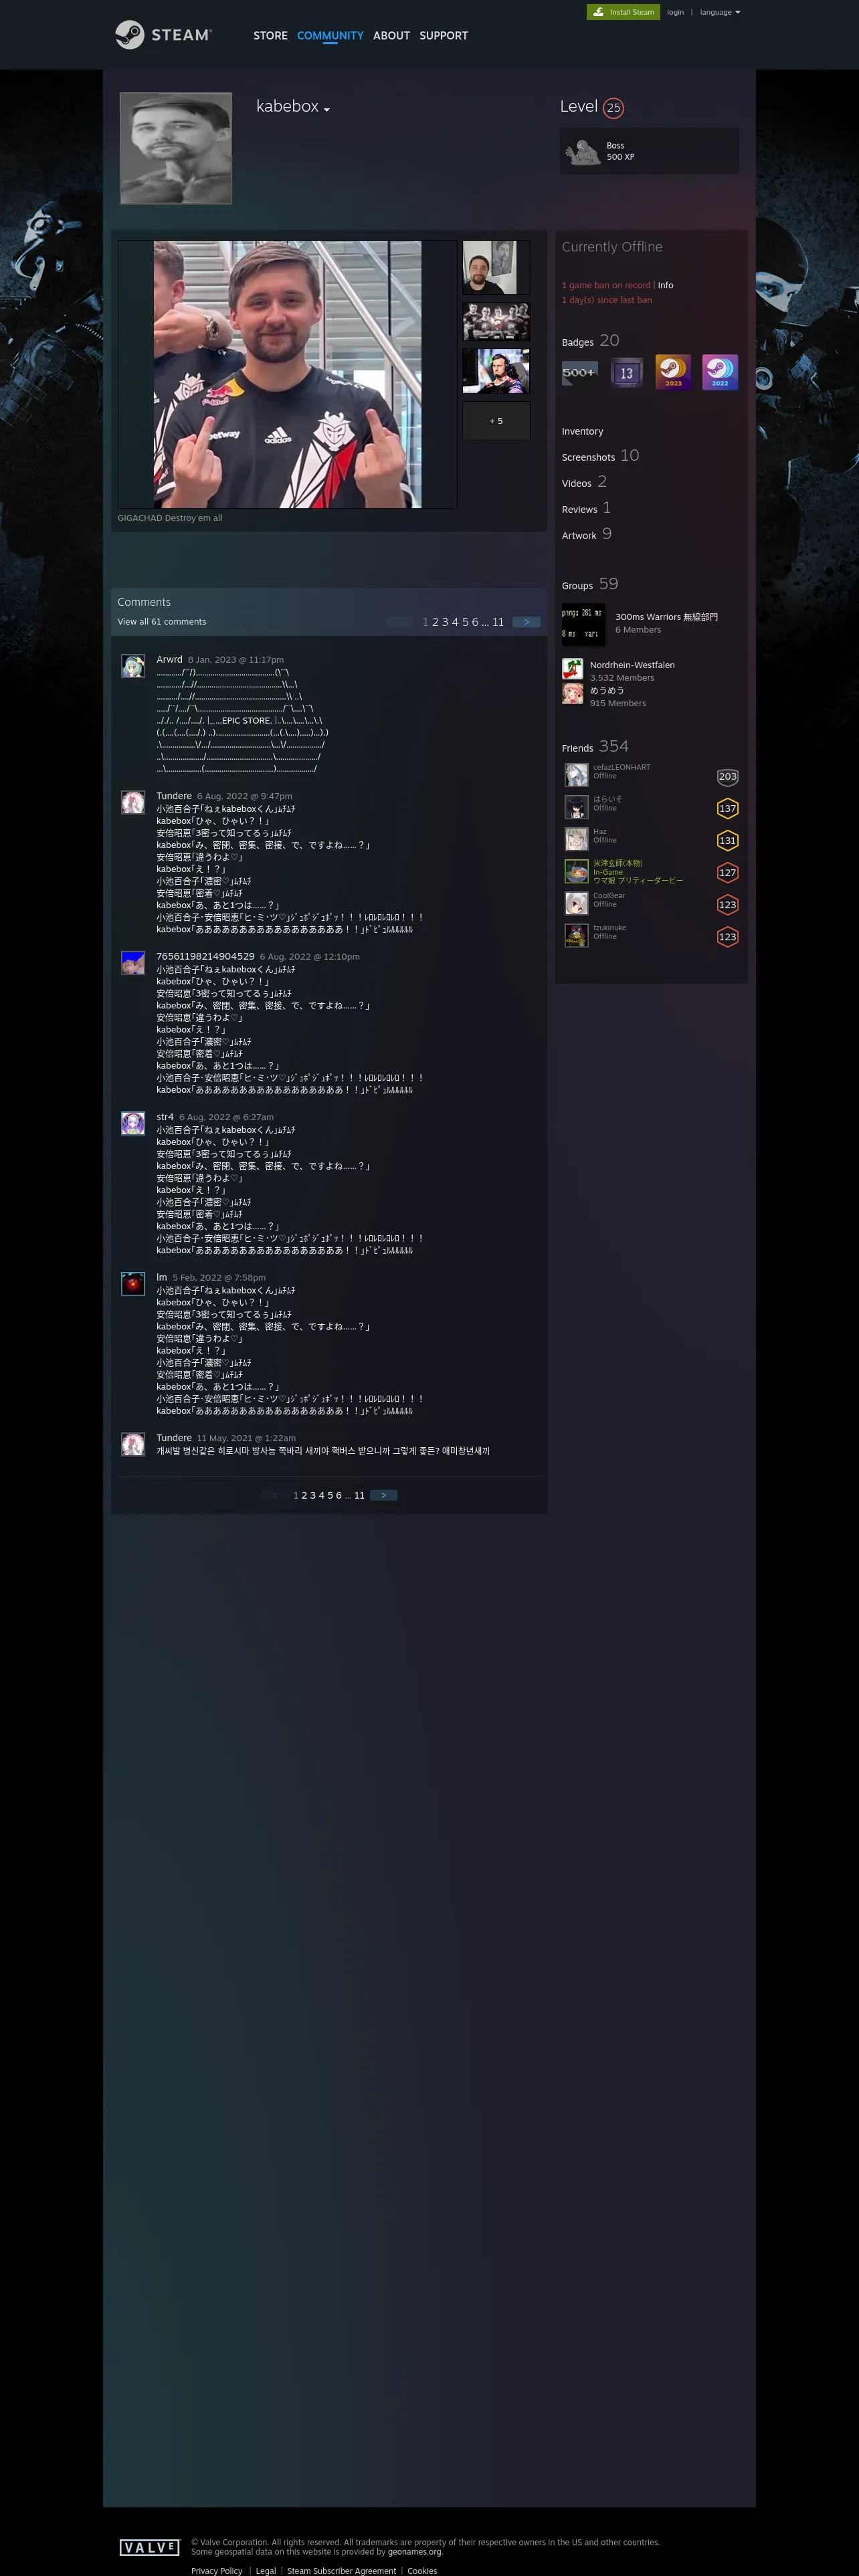Click Arwrd commenter avatar

point(133,666)
